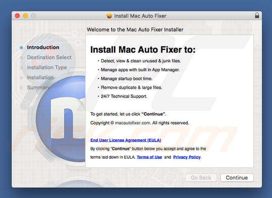Viewport: 272px width, 198px height.
Task: Click the 'To get started' instruction line
Action: click(128, 114)
